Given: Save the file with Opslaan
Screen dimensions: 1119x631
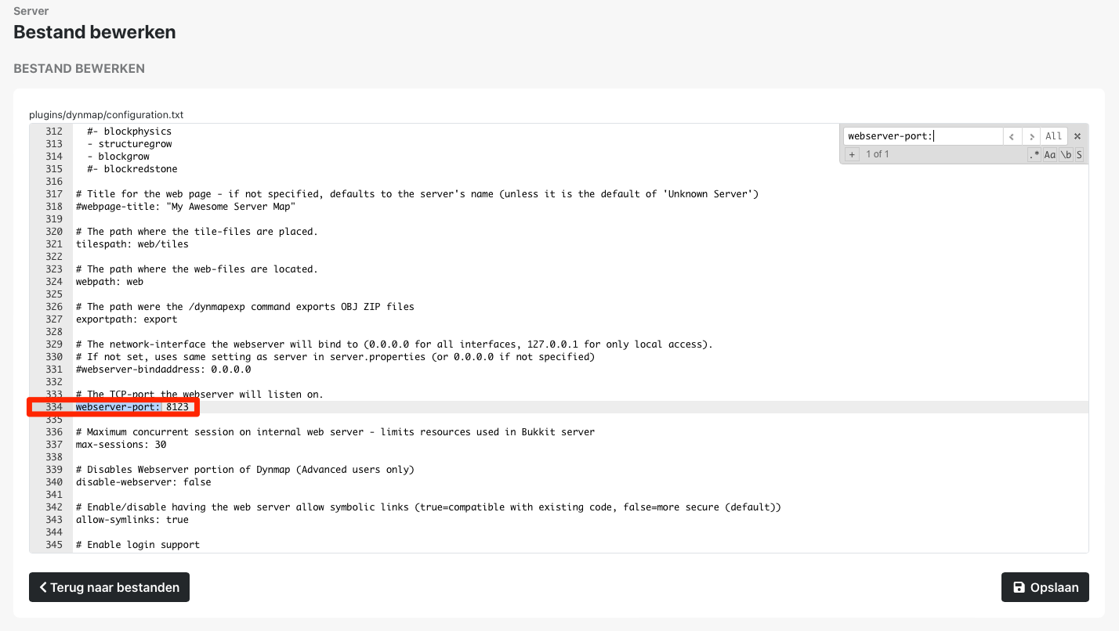Looking at the screenshot, I should pos(1045,587).
